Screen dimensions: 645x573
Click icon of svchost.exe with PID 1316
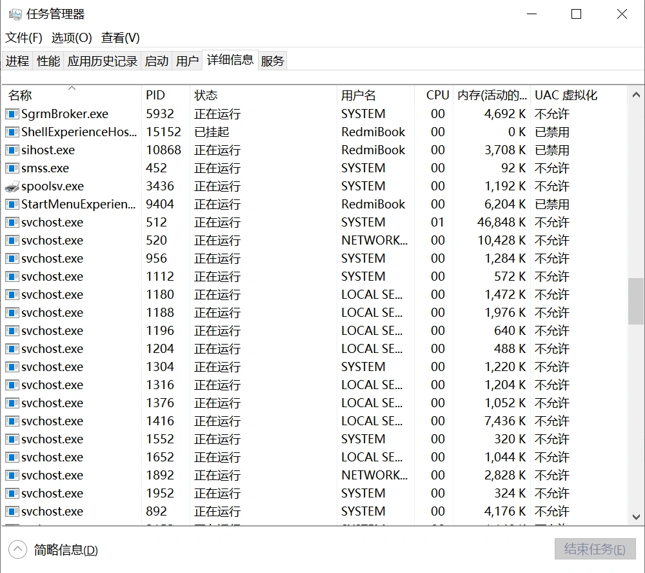click(x=12, y=385)
